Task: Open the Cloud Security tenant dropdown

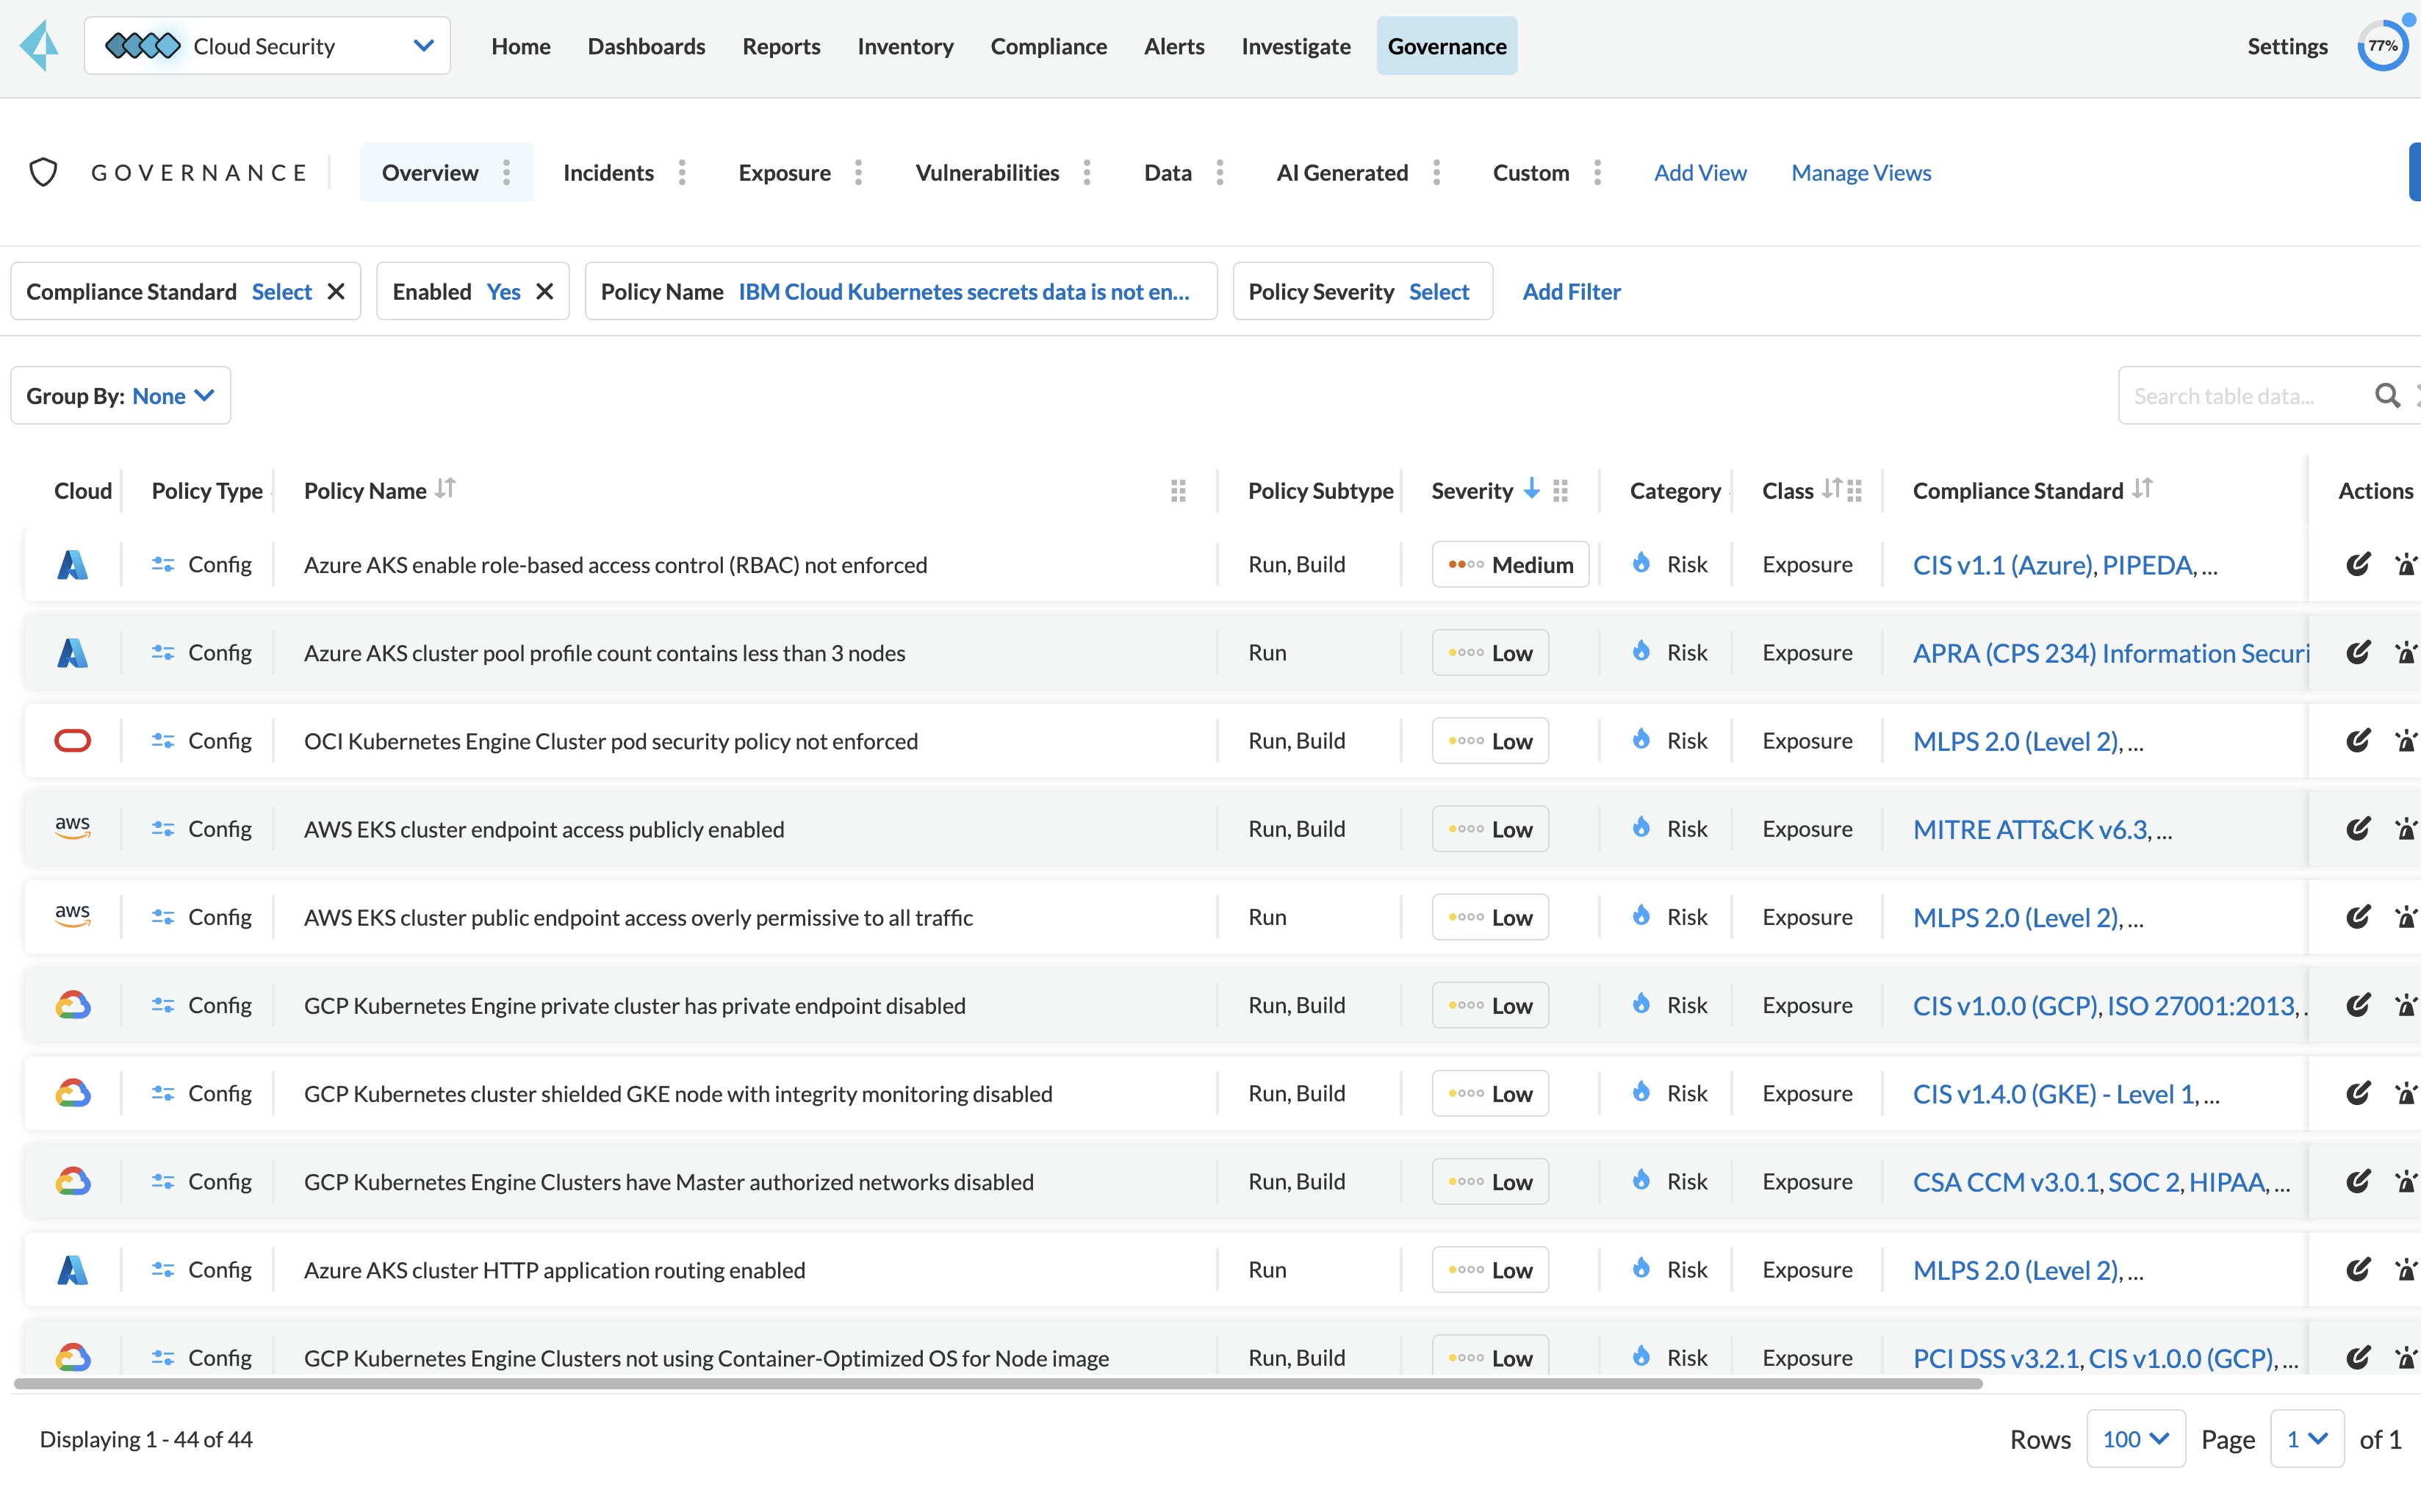Action: point(423,46)
